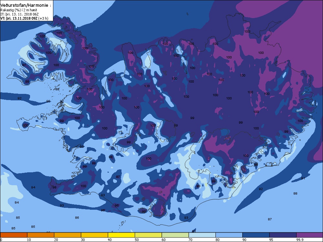This screenshot has width=323, height=242.
Task: Pick the dark blue 90–95 legend swatch
Action: pyautogui.click(x=256, y=235)
